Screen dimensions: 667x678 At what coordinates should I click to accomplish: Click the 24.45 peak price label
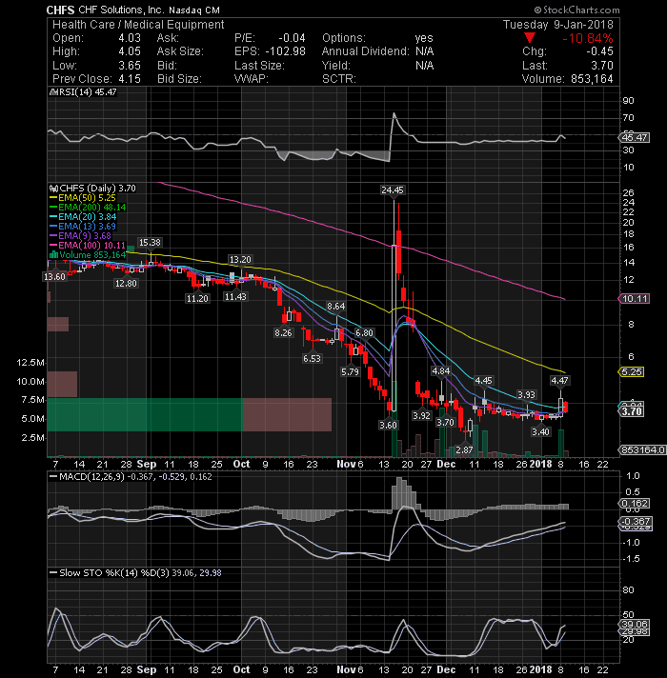pos(393,189)
